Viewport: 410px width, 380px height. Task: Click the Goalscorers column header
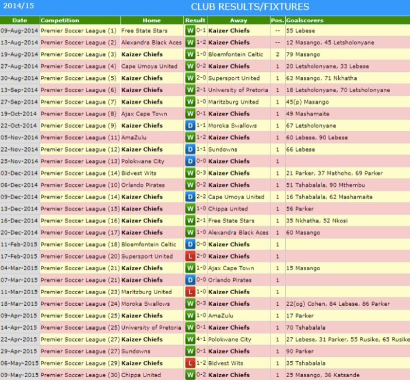coord(348,20)
